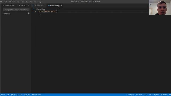Change the UTF-8 encoding in status bar

pos(146,95)
